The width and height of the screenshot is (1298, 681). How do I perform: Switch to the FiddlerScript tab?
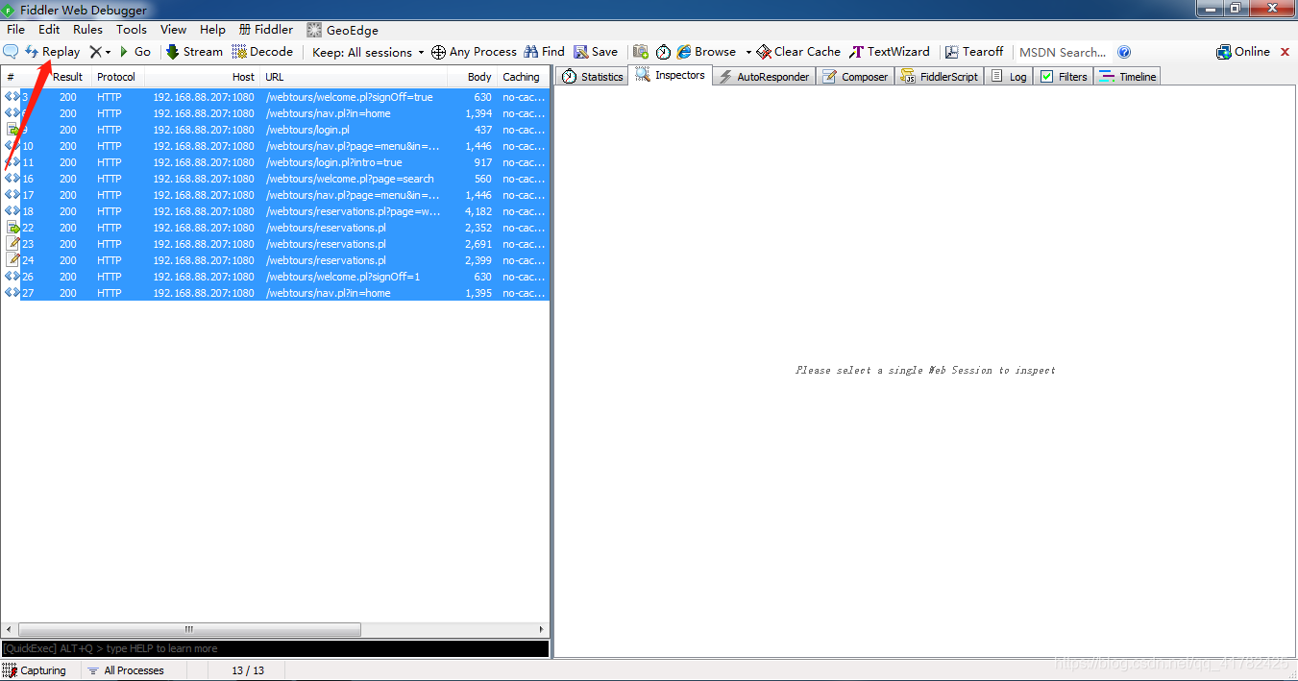(x=940, y=76)
